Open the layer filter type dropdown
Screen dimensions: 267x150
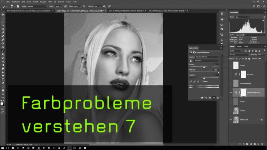click(x=235, y=51)
